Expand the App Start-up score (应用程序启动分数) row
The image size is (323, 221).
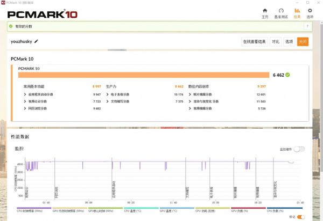pyautogui.click(x=25, y=94)
